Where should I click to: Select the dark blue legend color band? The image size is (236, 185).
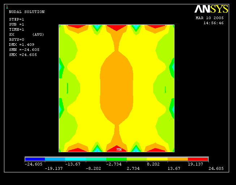point(35,159)
